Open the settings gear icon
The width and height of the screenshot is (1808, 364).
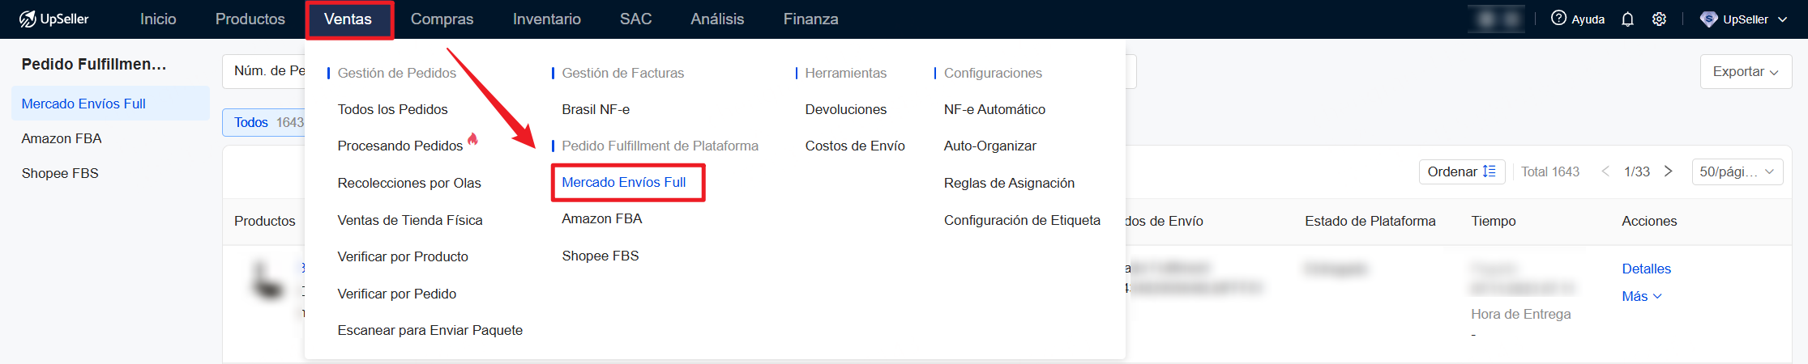point(1659,19)
